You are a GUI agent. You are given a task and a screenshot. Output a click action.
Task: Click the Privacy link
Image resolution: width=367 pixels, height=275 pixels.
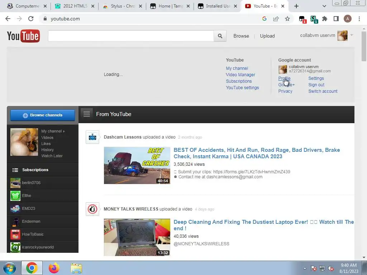(285, 91)
